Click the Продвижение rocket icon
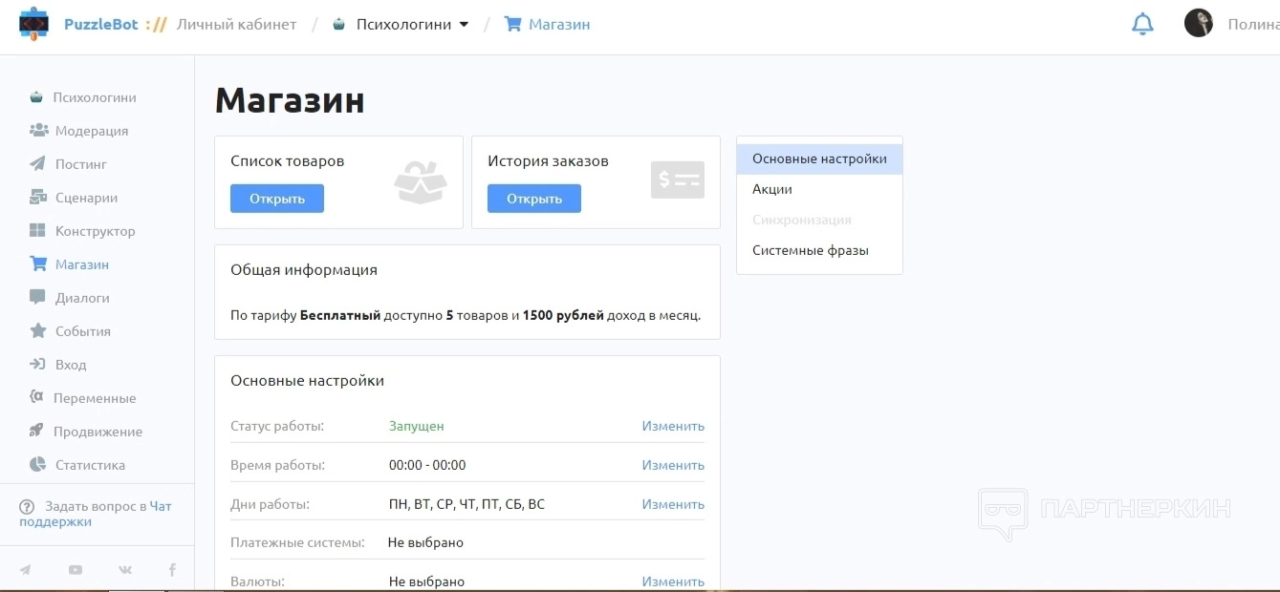 36,431
